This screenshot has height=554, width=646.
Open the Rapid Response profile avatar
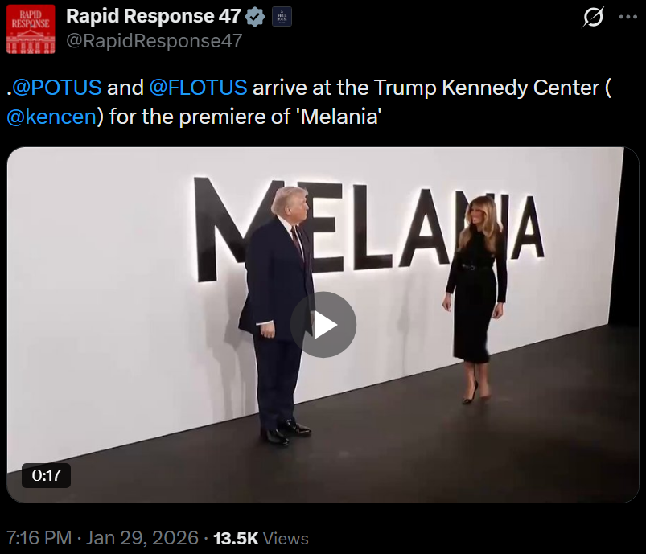pyautogui.click(x=31, y=29)
